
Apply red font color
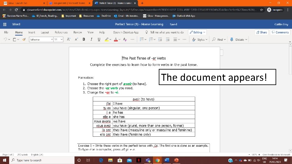(116, 39)
